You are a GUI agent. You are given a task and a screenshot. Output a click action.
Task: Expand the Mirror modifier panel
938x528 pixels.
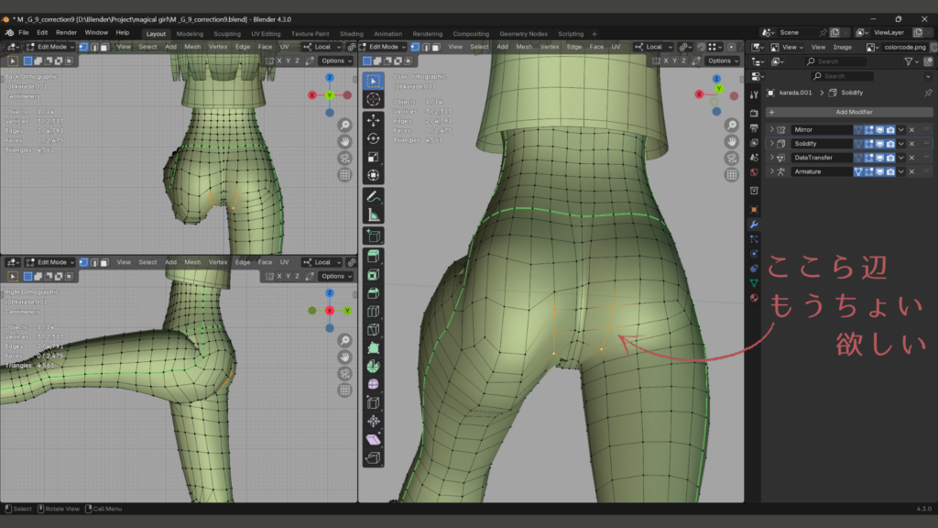pyautogui.click(x=771, y=130)
